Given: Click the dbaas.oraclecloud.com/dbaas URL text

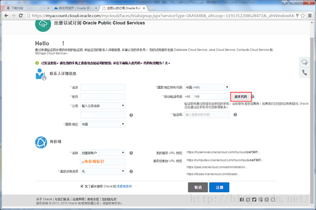Looking at the screenshot, I should click(x=213, y=174).
